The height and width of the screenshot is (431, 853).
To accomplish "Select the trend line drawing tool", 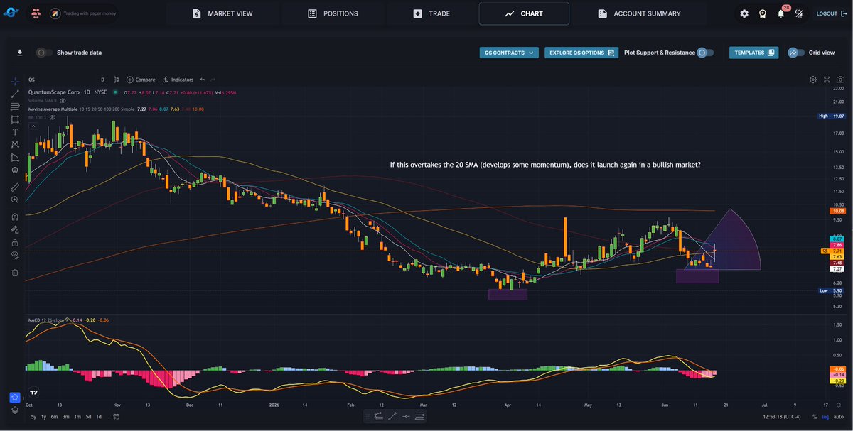I will [15, 94].
